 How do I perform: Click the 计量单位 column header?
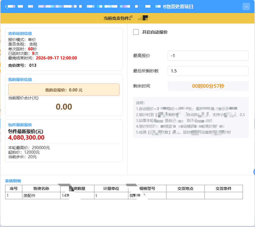(111, 189)
